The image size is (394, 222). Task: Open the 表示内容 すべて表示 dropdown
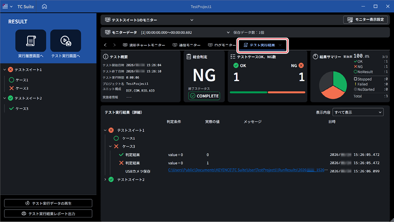[358, 112]
